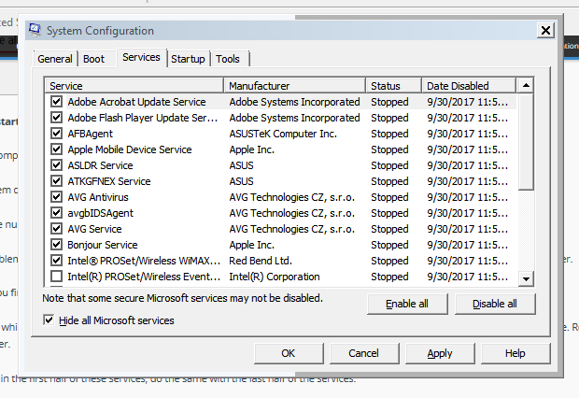579x398 pixels.
Task: Select the AVG Antivirus row name
Action: click(x=98, y=197)
